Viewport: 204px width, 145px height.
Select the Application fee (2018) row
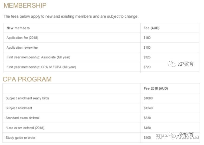[x=22, y=38]
